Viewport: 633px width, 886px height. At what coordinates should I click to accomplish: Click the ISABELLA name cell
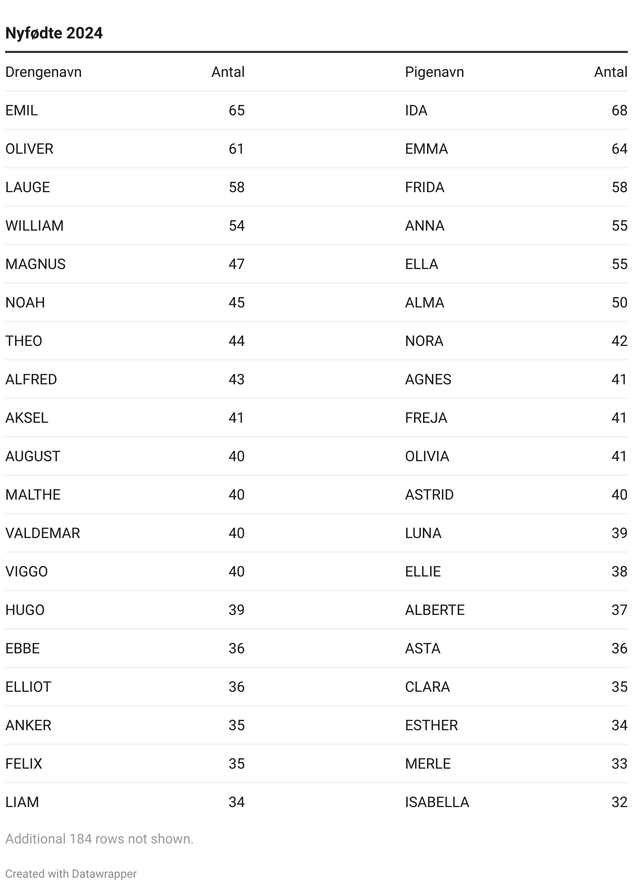point(437,802)
